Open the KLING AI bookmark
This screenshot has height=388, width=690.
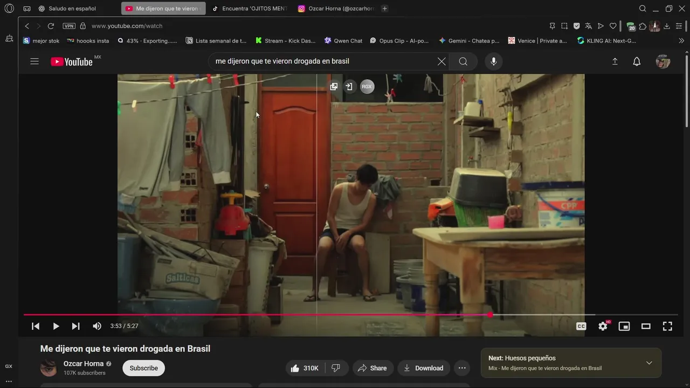(606, 41)
